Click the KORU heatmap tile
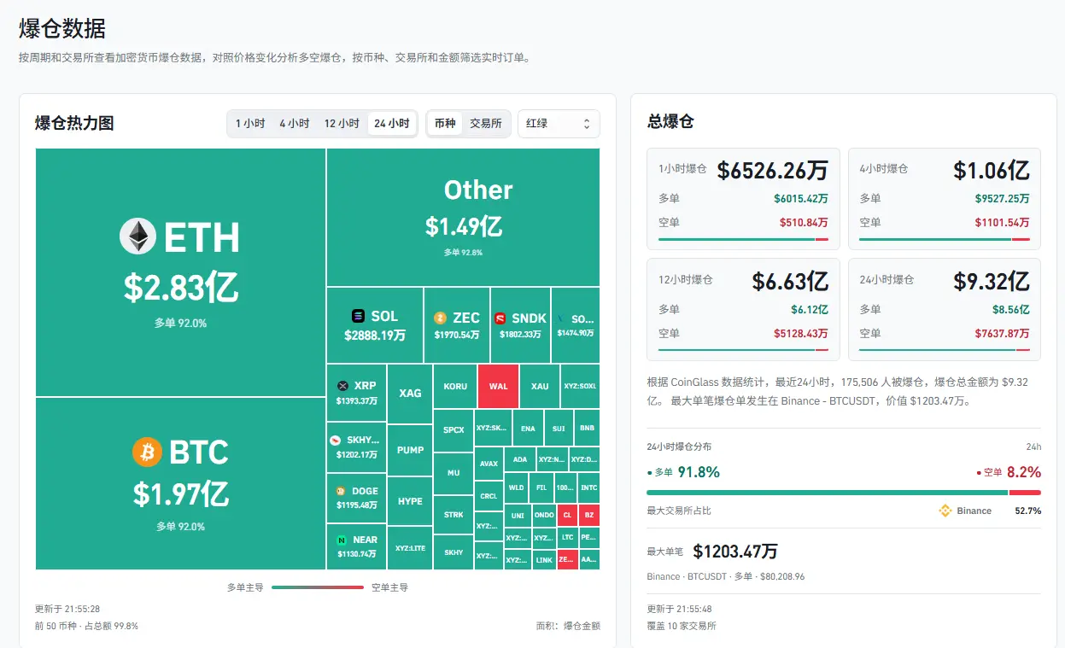1065x648 pixels. pos(455,386)
